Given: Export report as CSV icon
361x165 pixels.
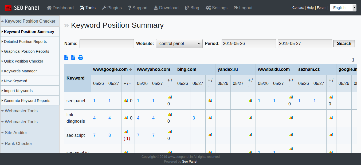Looking at the screenshot, I should point(73,57).
